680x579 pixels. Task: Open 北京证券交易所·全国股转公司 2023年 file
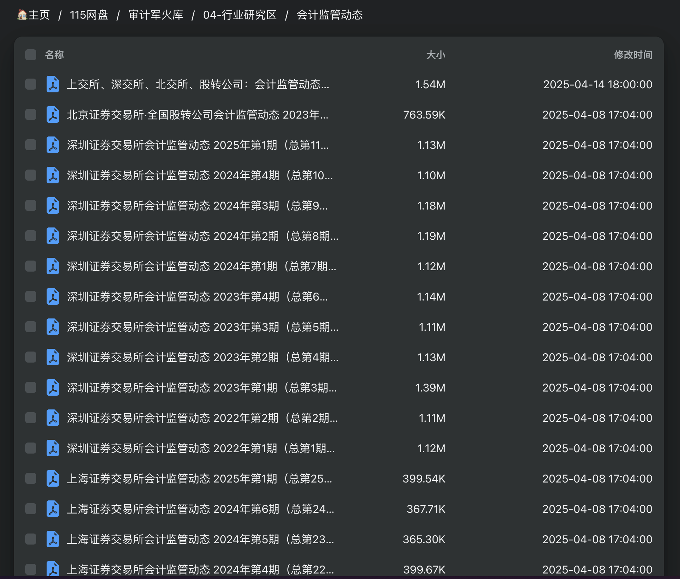tap(197, 115)
